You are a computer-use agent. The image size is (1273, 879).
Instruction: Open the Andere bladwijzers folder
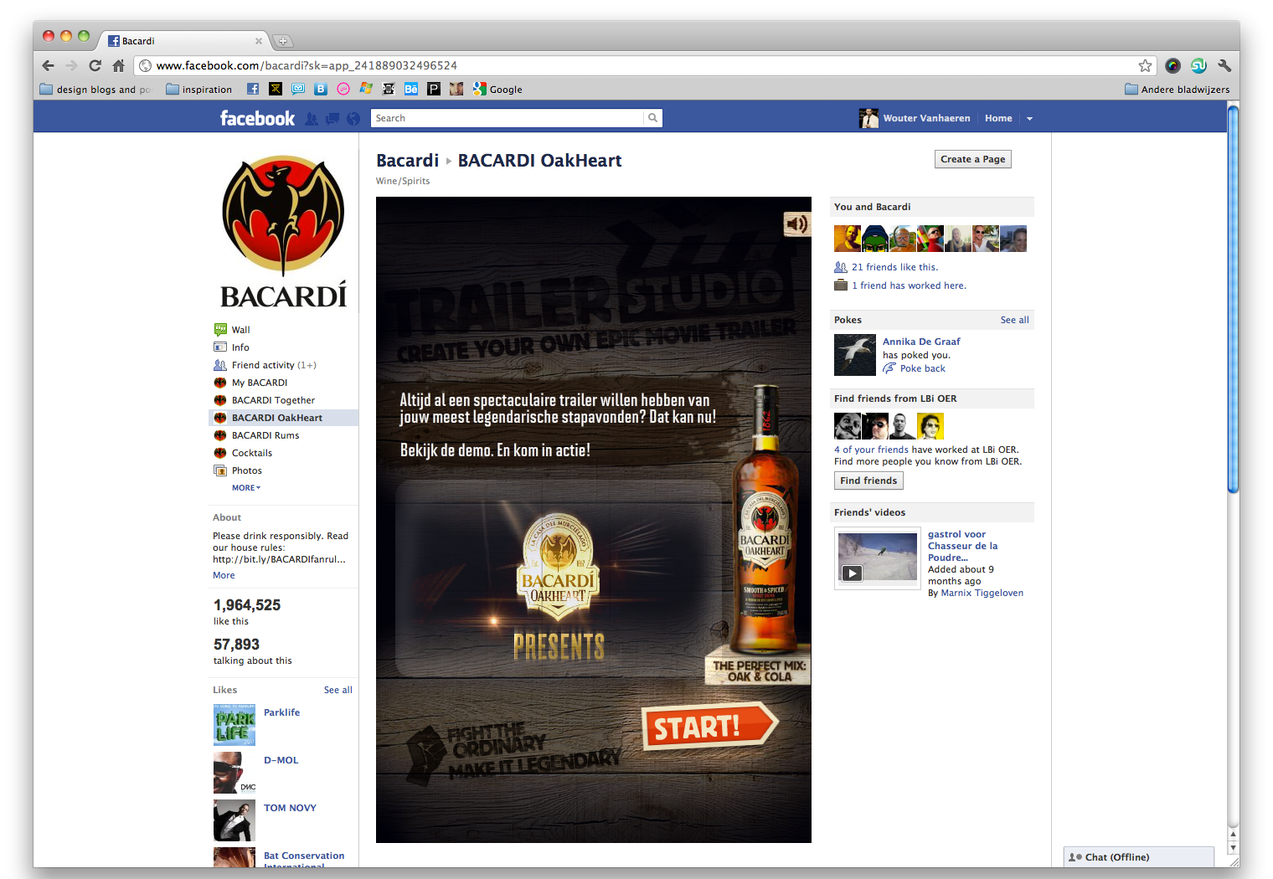(1178, 89)
